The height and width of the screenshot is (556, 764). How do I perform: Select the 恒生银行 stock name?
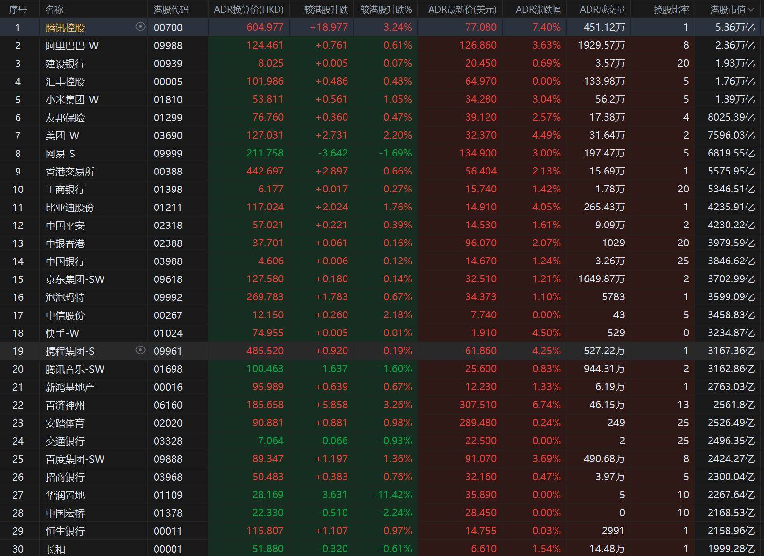point(65,531)
